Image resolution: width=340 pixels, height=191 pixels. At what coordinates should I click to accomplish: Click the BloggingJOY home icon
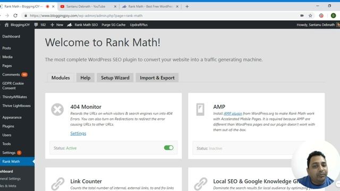coord(6,25)
